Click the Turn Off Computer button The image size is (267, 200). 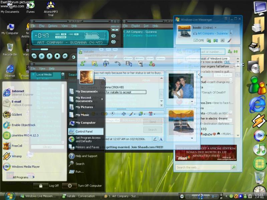85,186
